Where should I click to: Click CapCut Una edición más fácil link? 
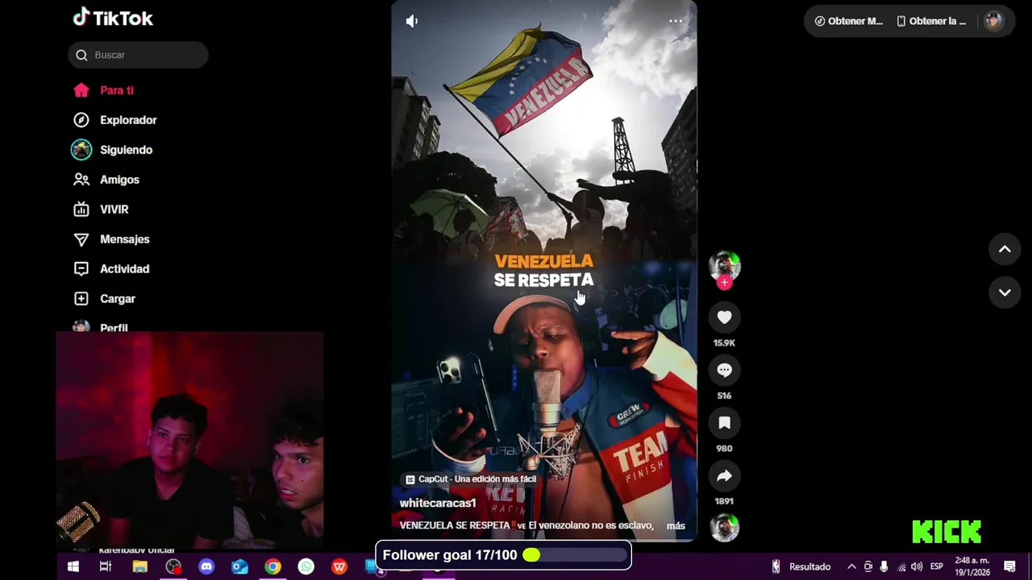click(x=471, y=478)
